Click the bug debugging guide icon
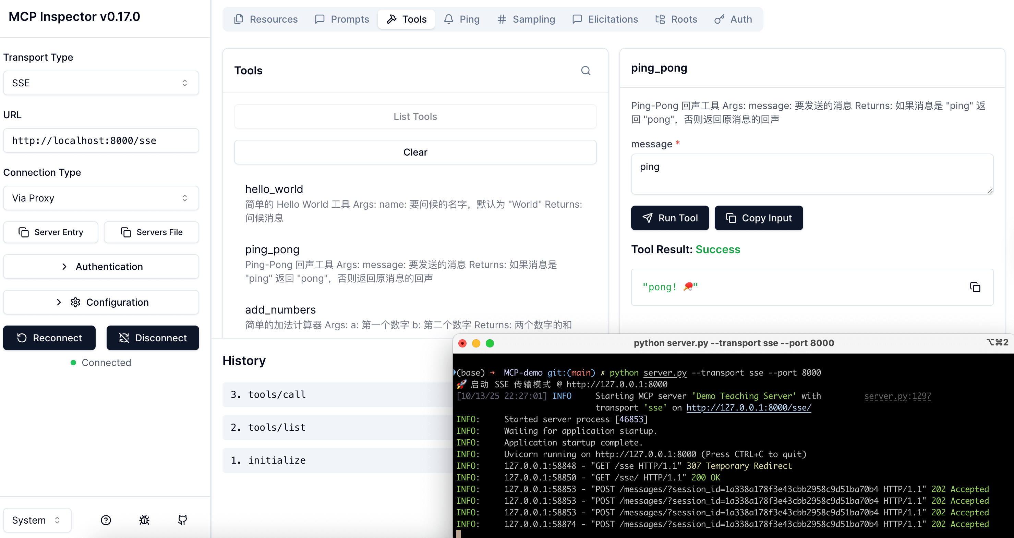This screenshot has height=538, width=1014. coord(144,520)
